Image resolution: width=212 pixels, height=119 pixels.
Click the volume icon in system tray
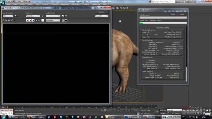(x=197, y=117)
